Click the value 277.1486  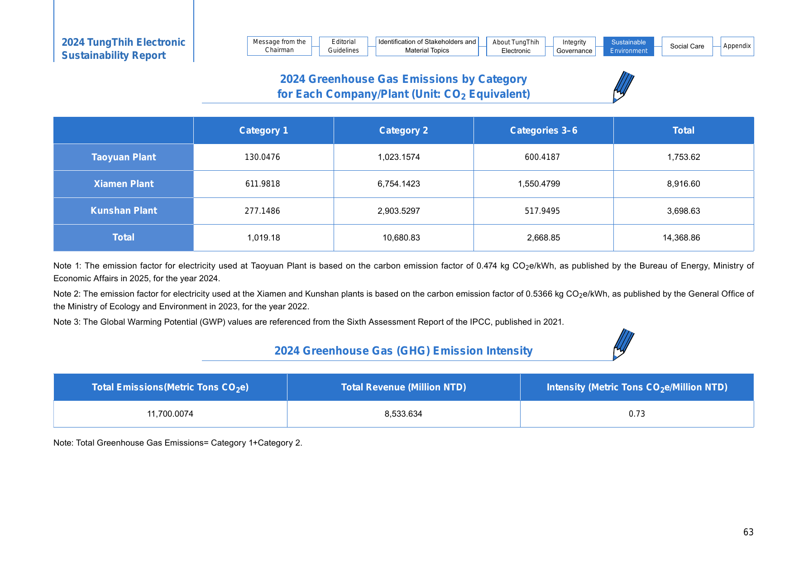[x=263, y=211]
